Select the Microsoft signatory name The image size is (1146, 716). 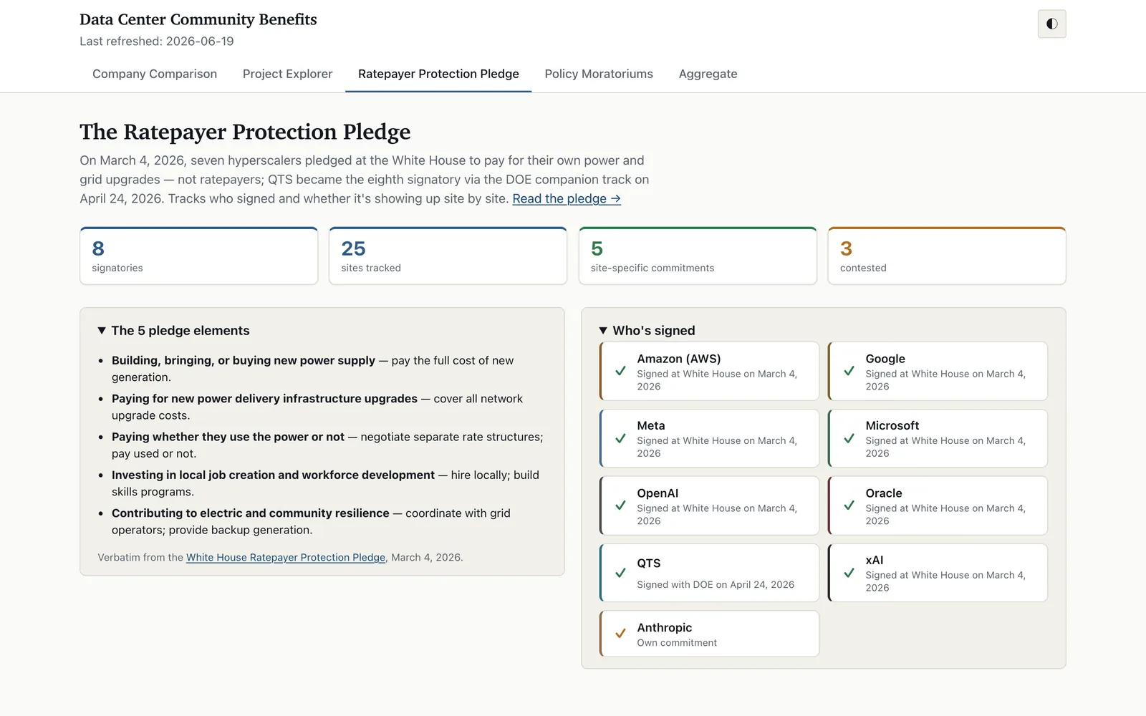892,425
